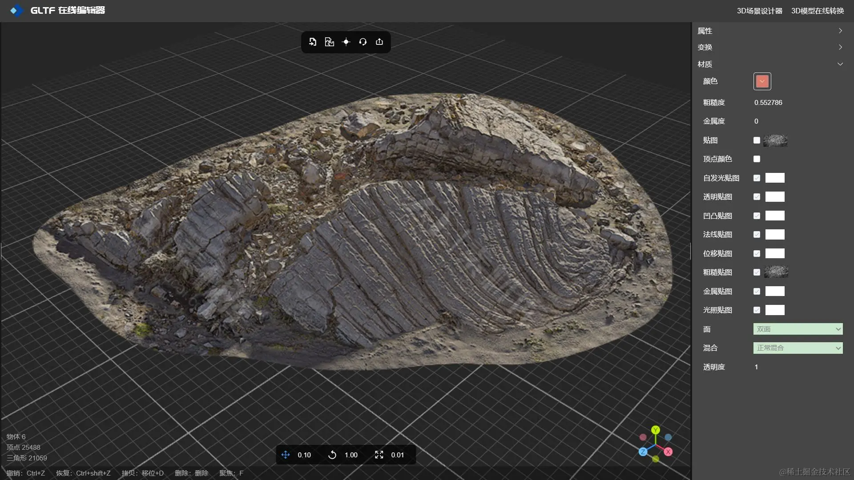Collapse the 材质 material section
The image size is (854, 480).
coord(840,64)
